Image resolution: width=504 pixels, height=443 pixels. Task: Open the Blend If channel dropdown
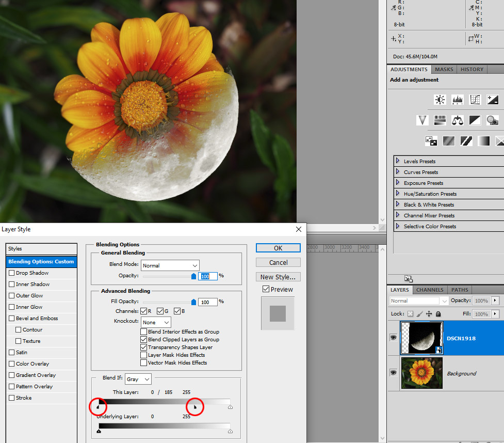[138, 379]
